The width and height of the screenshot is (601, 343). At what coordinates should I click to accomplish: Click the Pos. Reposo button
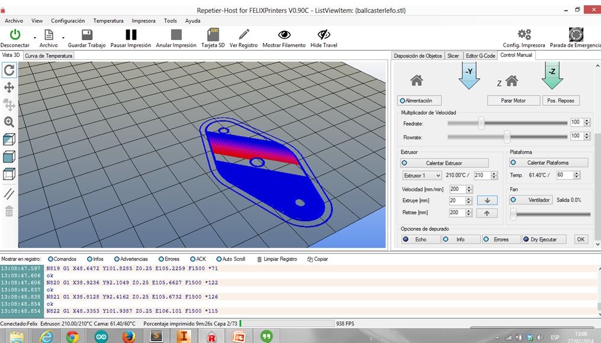point(561,101)
